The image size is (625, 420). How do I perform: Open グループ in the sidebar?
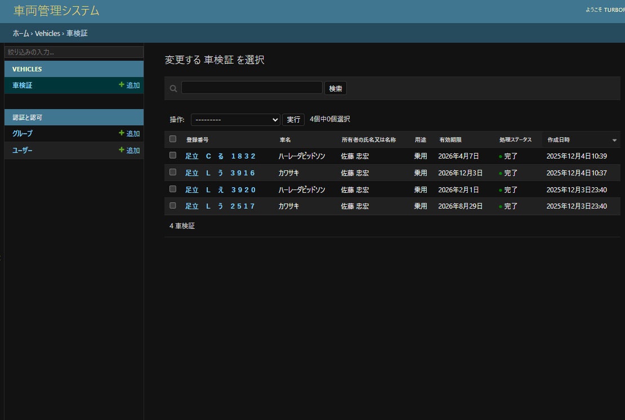pyautogui.click(x=23, y=133)
